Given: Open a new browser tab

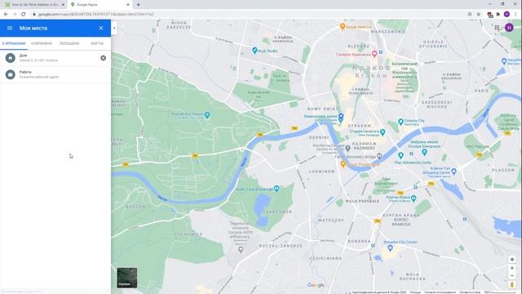Looking at the screenshot, I should coord(138,5).
